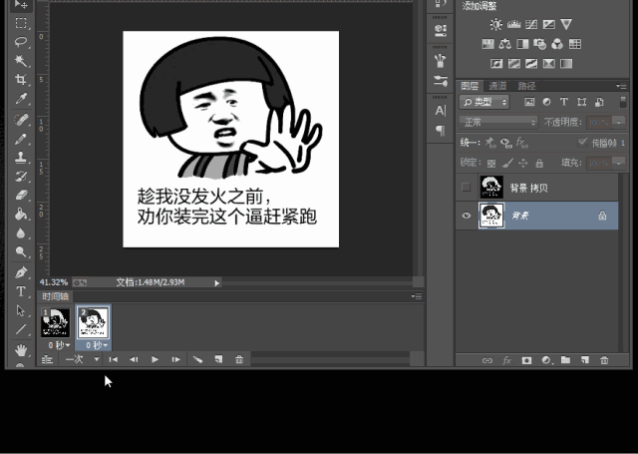Viewport: 638px width, 454px height.
Task: Select the Brush tool
Action: (x=21, y=139)
